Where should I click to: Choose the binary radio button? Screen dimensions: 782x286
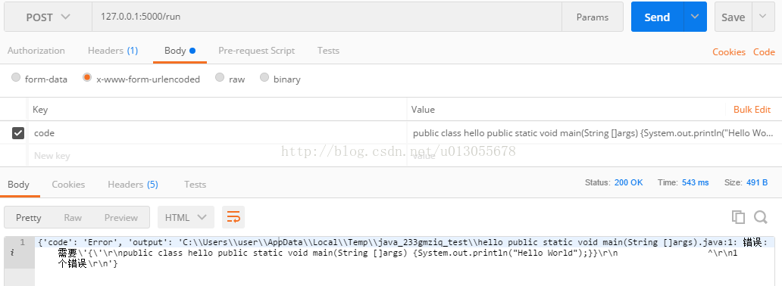pyautogui.click(x=264, y=77)
